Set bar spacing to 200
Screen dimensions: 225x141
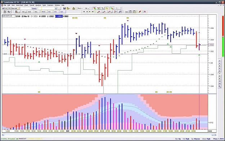click(x=220, y=83)
